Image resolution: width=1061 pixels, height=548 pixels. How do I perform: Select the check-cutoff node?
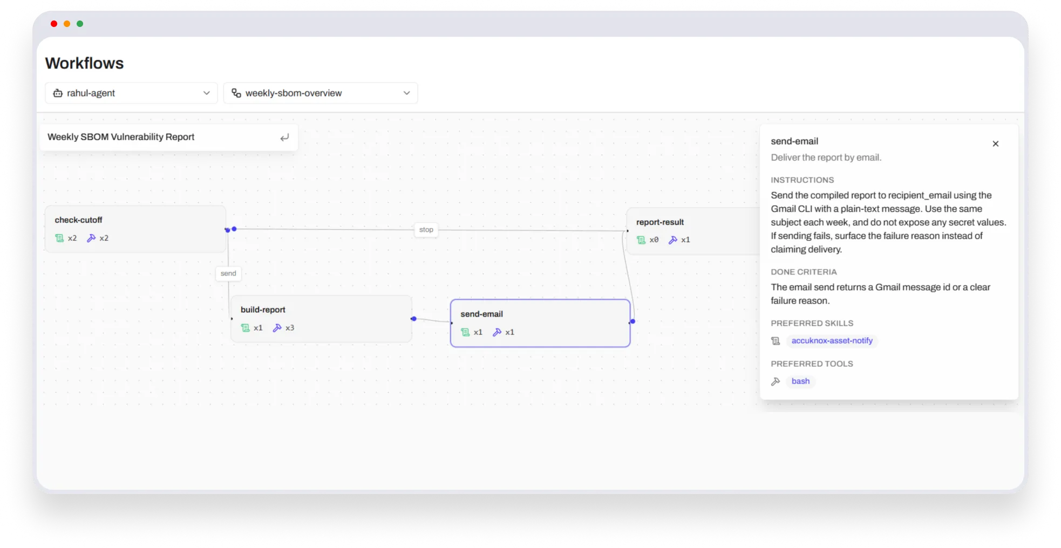click(135, 229)
